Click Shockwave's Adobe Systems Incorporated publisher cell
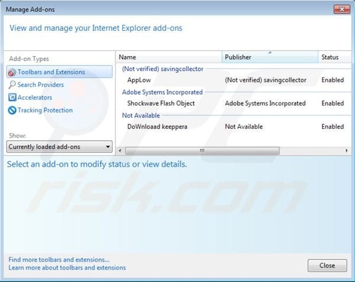 [x=265, y=103]
